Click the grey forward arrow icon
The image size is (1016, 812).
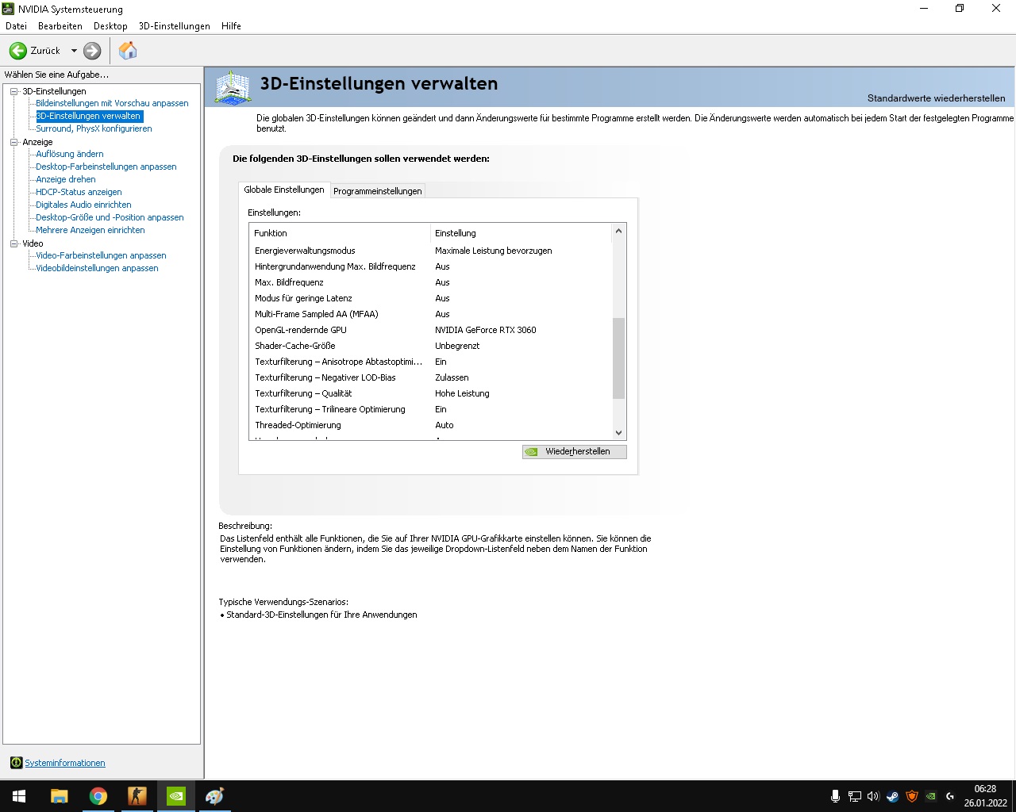92,51
